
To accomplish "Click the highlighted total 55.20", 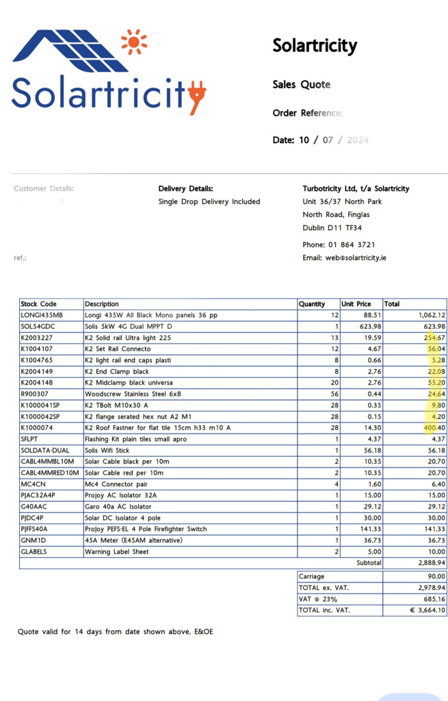I will point(436,383).
